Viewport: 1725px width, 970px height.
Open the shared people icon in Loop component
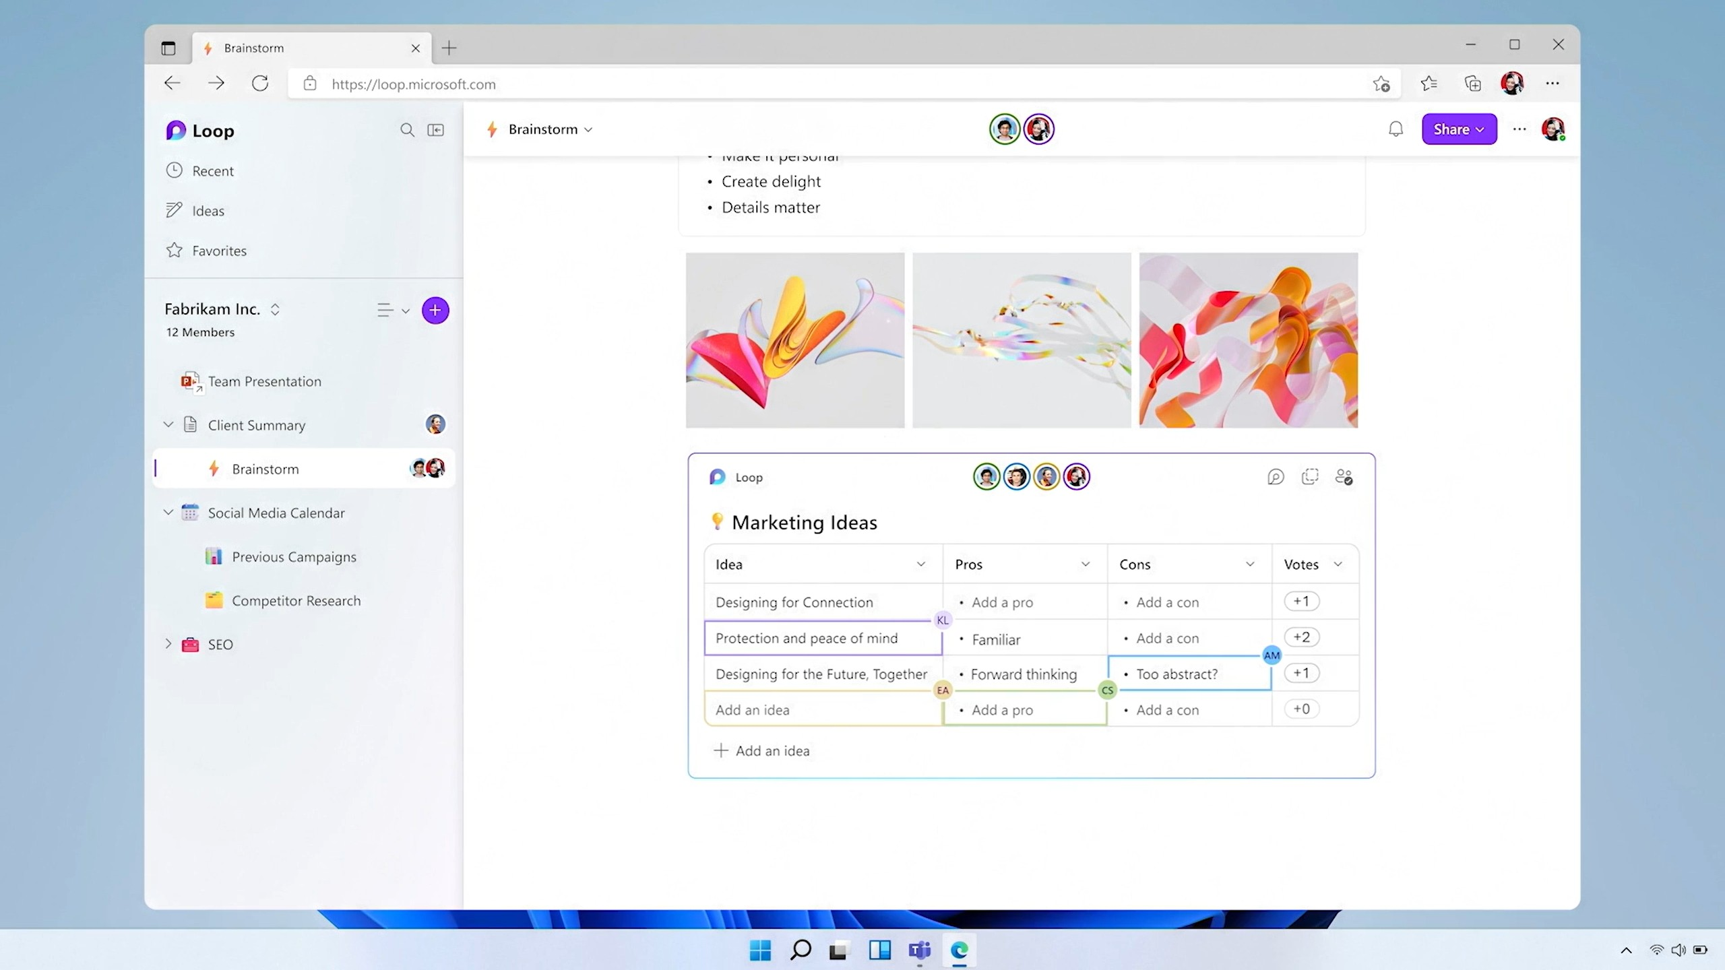1344,477
